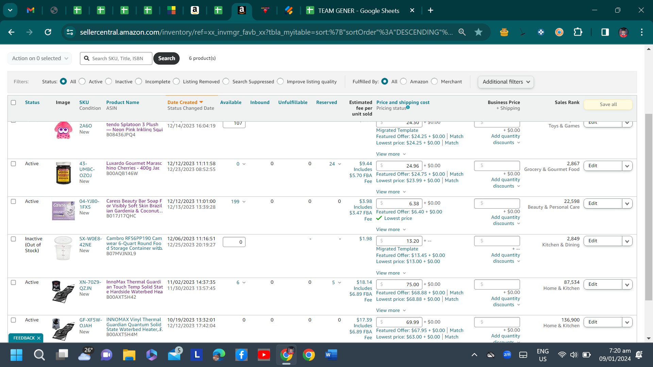Open pricing status info icon

[408, 107]
